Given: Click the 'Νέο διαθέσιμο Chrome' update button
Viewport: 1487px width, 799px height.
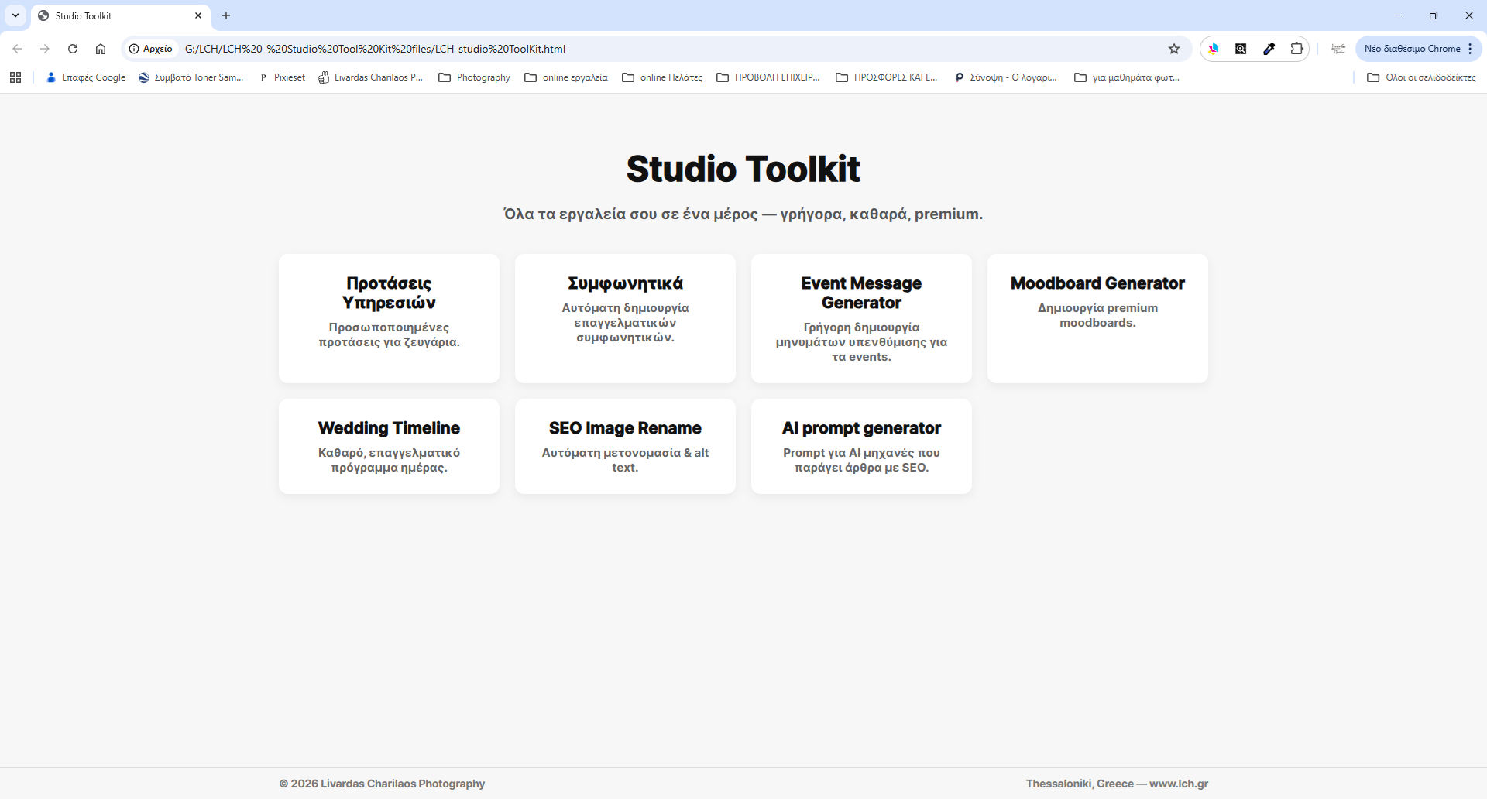Looking at the screenshot, I should click(1412, 49).
